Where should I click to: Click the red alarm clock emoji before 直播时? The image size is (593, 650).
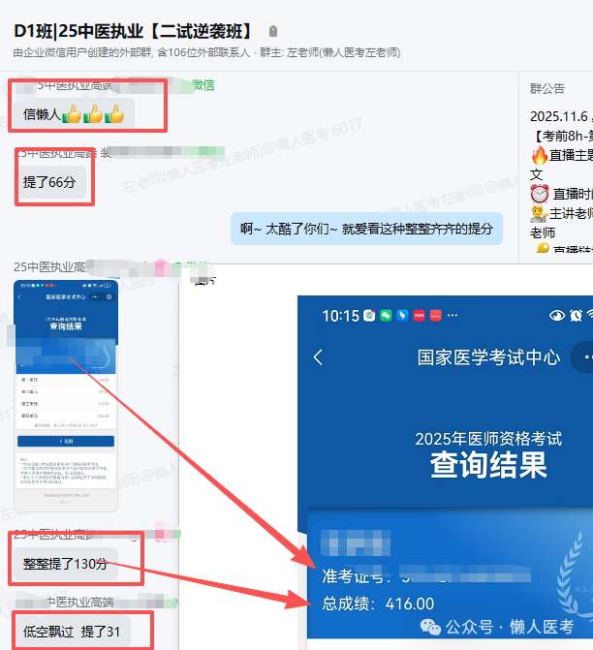tap(540, 194)
